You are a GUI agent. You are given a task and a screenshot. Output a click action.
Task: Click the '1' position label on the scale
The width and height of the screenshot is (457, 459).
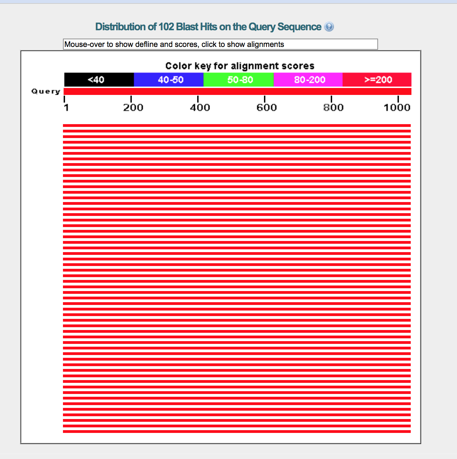[x=66, y=107]
